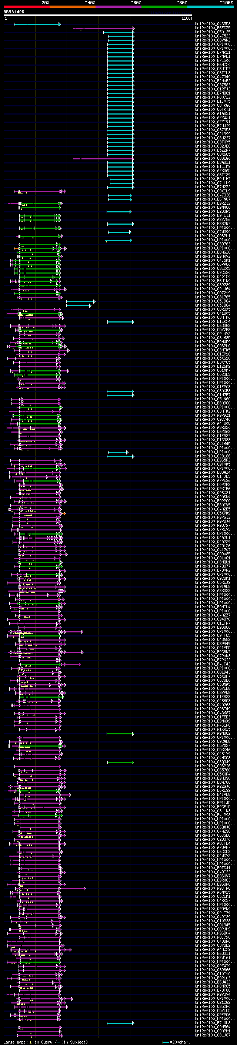Click the label UniRef100_Q37953
The image size is (237, 1045).
pos(213,130)
